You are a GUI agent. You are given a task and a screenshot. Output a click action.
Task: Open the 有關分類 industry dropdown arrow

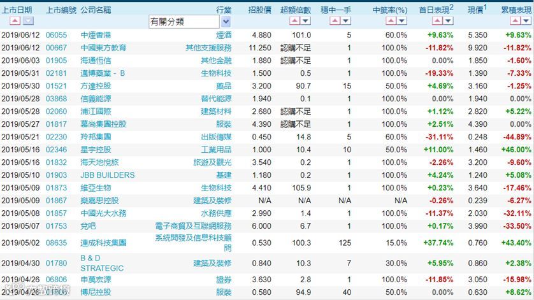click(x=226, y=22)
